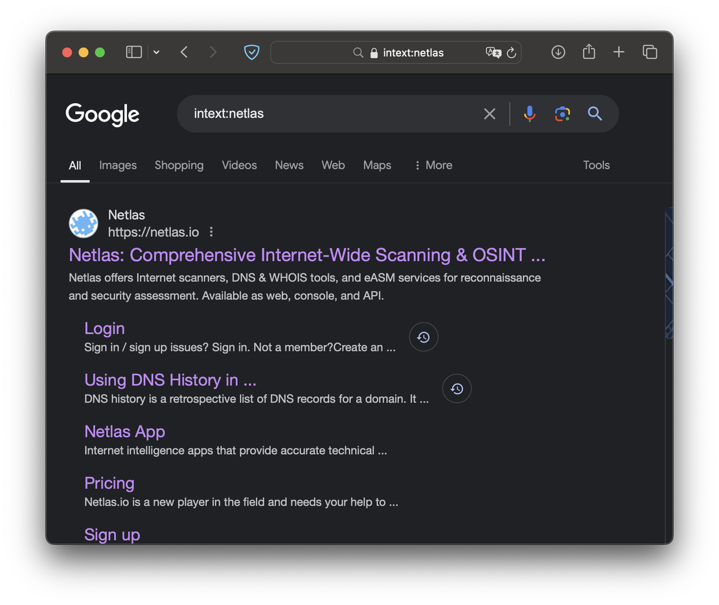Open the Downloads icon in the toolbar
The image size is (719, 605).
(558, 52)
